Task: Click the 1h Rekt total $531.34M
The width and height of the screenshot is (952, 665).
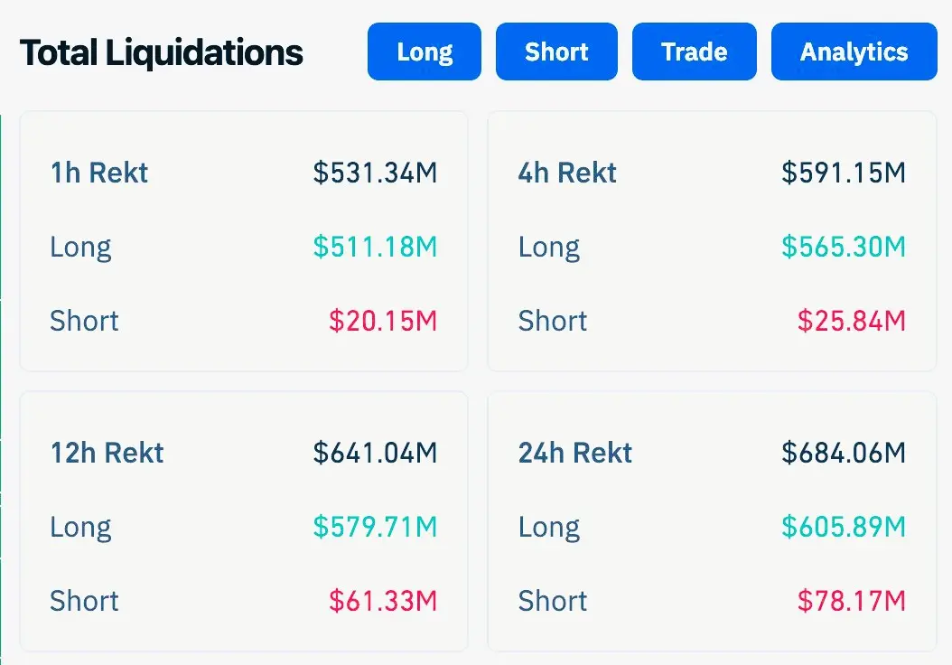Action: click(x=375, y=173)
